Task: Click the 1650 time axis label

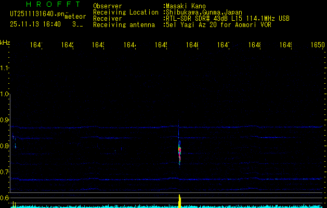Action: pyautogui.click(x=318, y=46)
